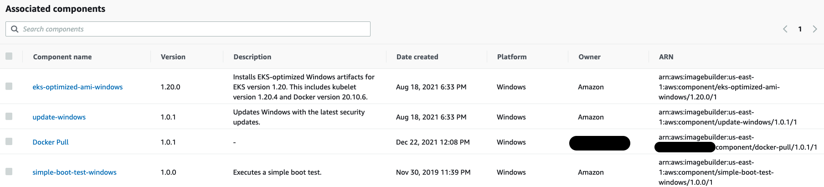
Task: Open the Docker Pull component link
Action: [51, 142]
